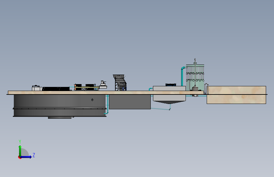274x177 pixels.
Task: Select the teal elbow pipe beside tower
Action: (183, 76)
